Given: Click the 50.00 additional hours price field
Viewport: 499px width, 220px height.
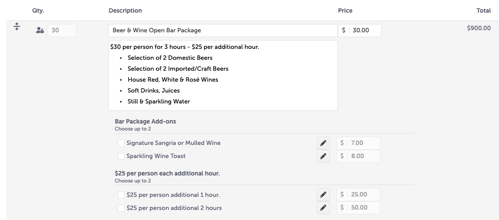Looking at the screenshot, I should coord(358,208).
